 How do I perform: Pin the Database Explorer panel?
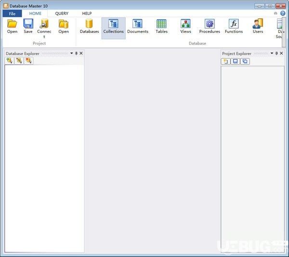[x=76, y=54]
